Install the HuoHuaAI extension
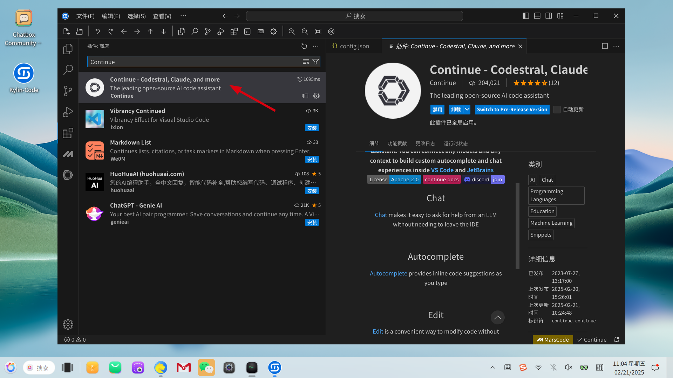 click(x=312, y=191)
